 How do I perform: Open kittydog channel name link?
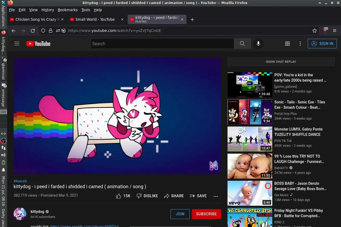pos(37,212)
